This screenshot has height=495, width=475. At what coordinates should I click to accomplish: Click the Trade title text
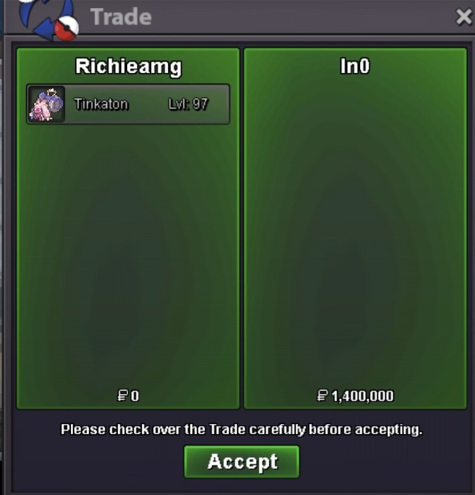121,17
